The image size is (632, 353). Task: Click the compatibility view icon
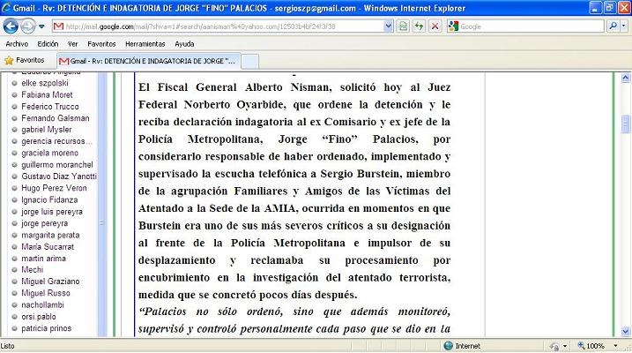pos(403,26)
